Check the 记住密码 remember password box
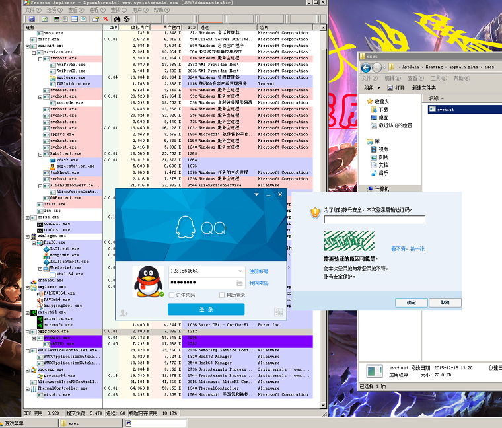Screen dimensions: 502x428 click(x=172, y=295)
